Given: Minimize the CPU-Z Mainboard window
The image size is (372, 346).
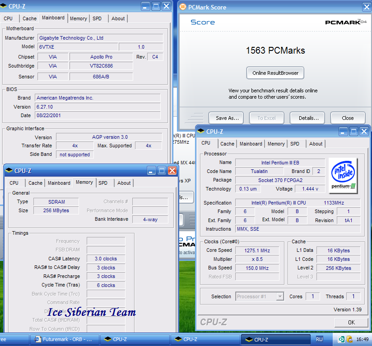Looking at the screenshot, I should point(145,6).
